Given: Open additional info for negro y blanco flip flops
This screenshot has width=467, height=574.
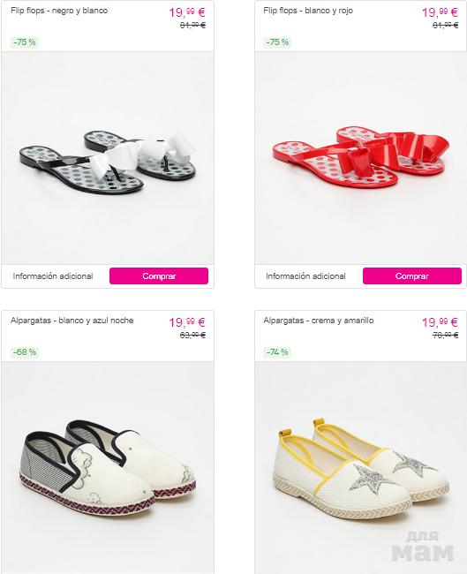Looking at the screenshot, I should click(x=53, y=276).
